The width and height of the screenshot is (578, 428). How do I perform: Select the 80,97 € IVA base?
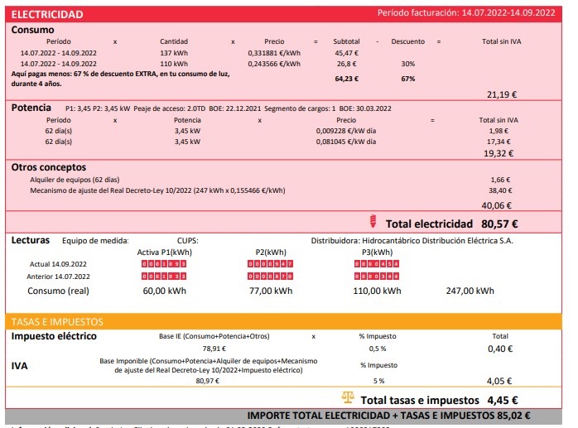208,381
